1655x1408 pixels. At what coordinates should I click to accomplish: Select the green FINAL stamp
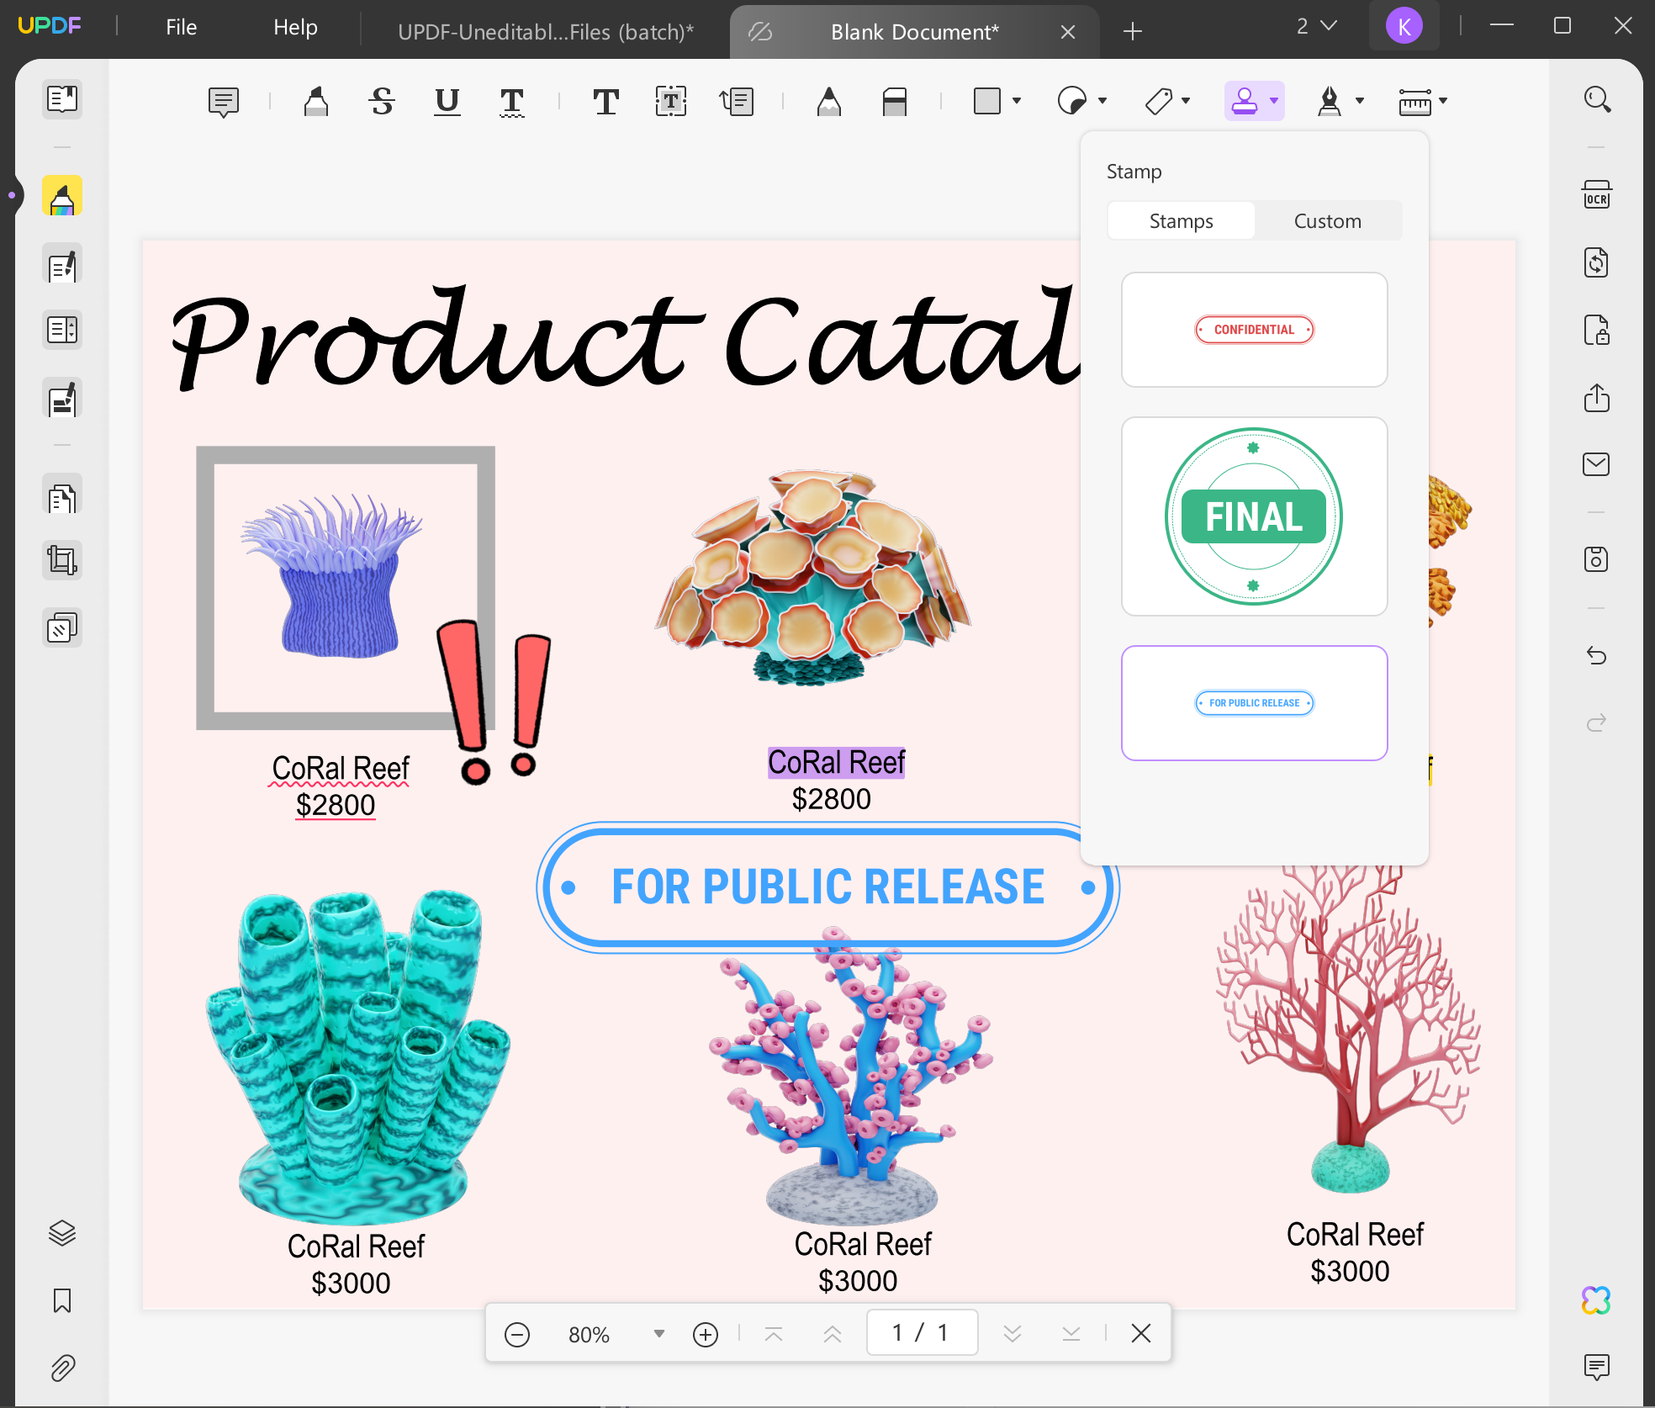[1252, 516]
